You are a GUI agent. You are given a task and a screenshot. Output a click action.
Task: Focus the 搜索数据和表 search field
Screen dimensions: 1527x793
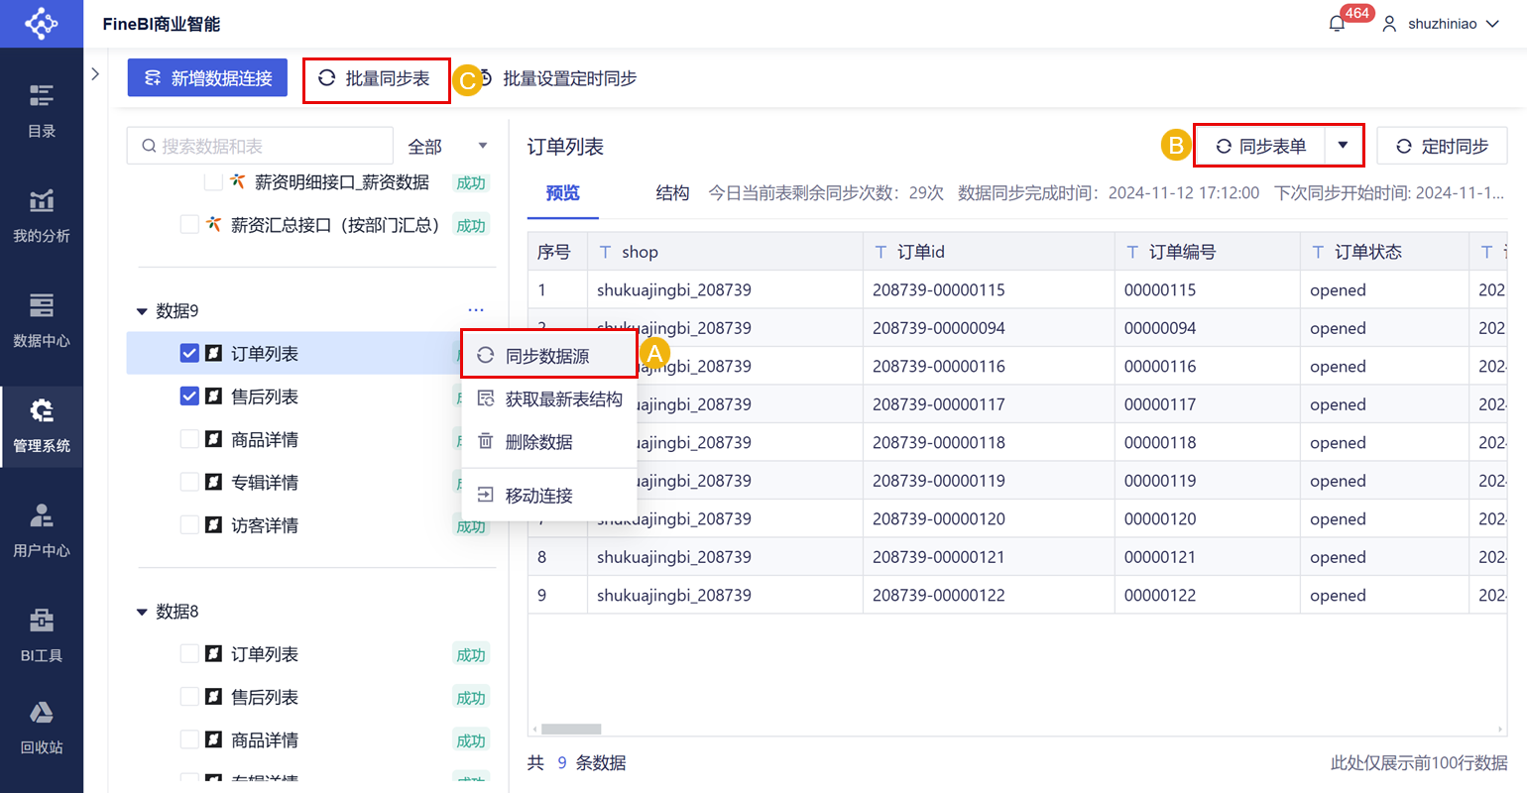coord(261,146)
